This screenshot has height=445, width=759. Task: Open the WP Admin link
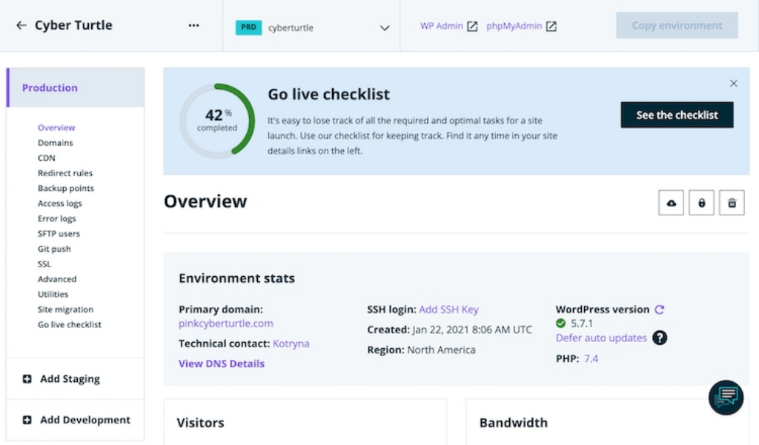pos(448,26)
